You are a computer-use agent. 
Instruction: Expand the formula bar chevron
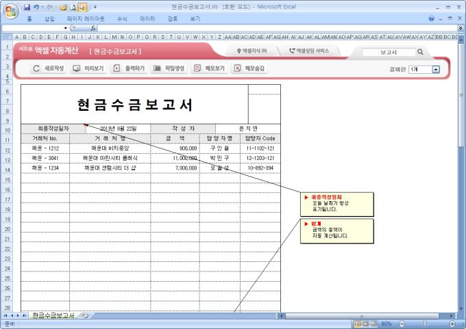[x=461, y=28]
